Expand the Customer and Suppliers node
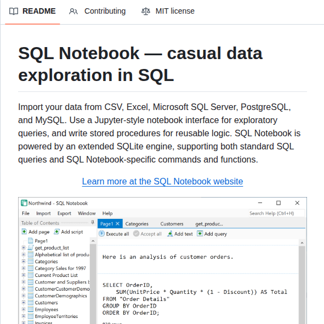 [x=24, y=282]
